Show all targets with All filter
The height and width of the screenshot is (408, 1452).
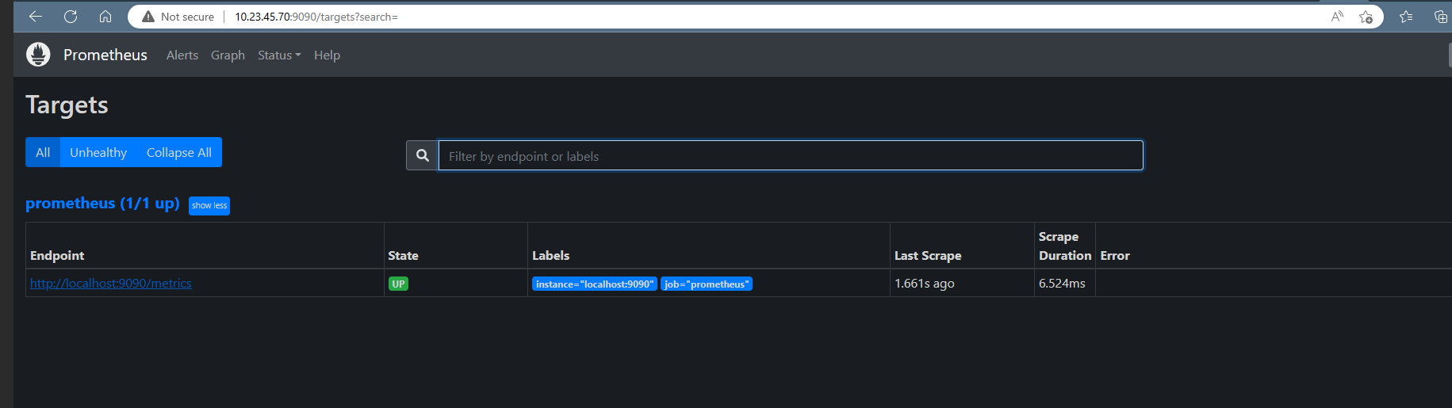click(x=43, y=153)
